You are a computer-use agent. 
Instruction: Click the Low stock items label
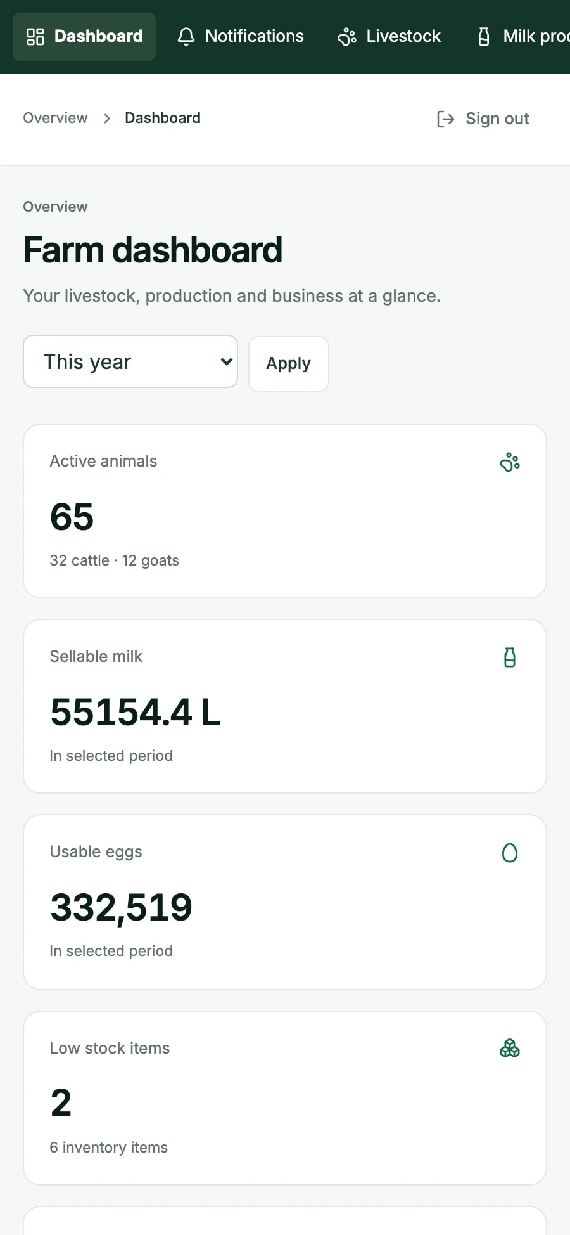(110, 1048)
